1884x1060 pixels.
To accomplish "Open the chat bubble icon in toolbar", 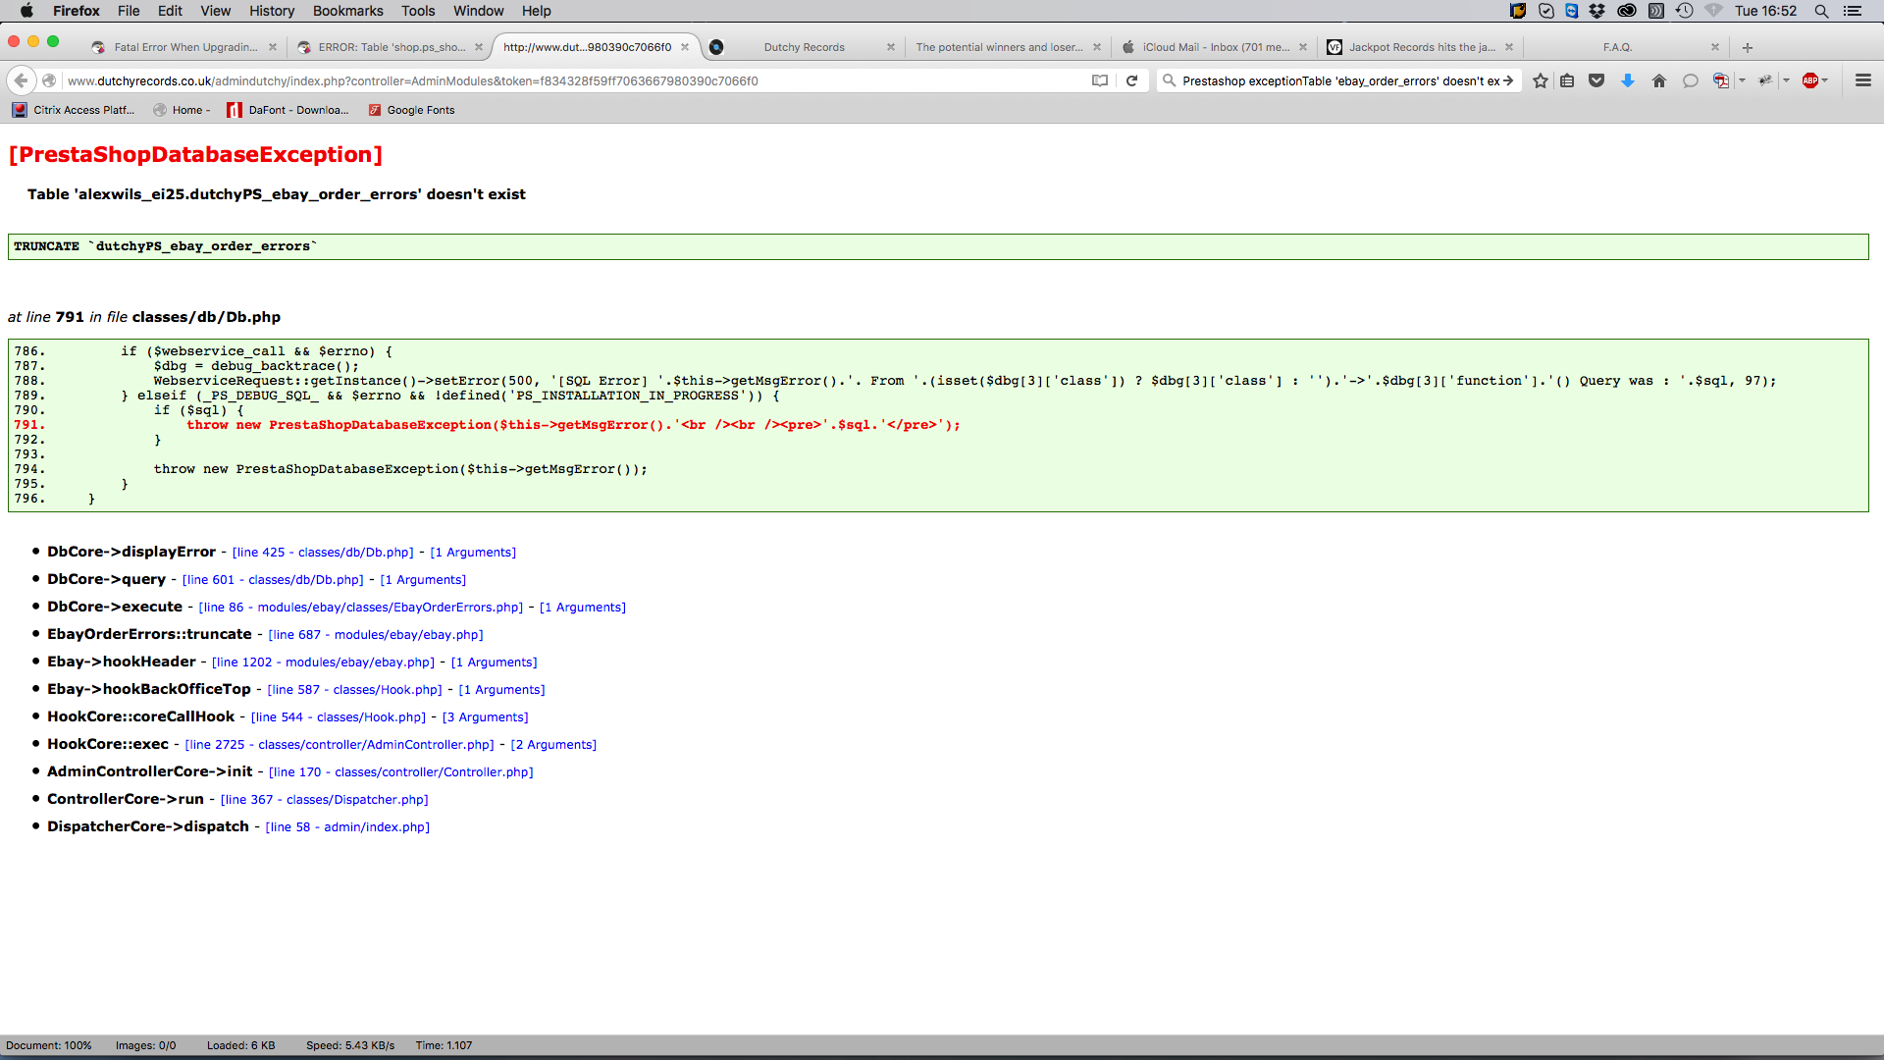I will [x=1690, y=80].
